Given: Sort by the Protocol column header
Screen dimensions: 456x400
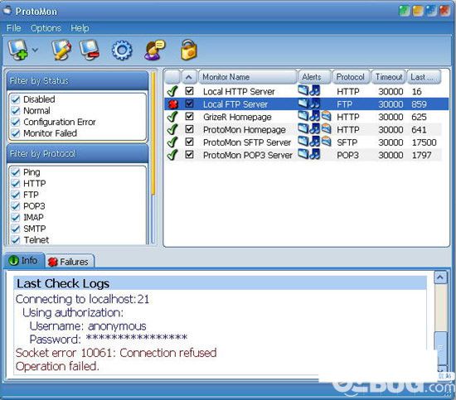Looking at the screenshot, I should point(351,77).
